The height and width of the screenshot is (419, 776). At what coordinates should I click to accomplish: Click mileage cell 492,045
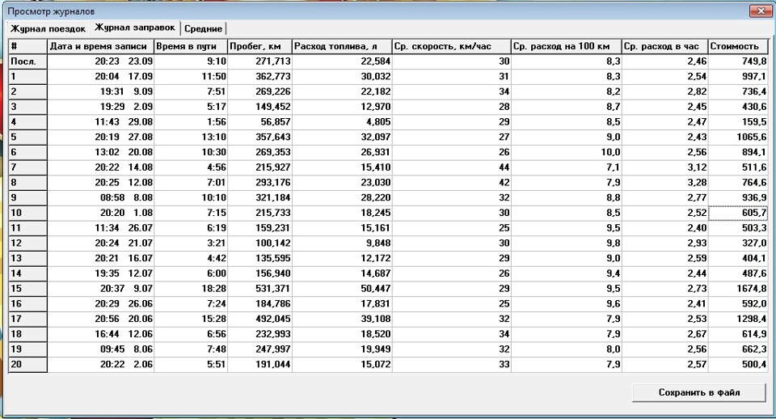click(259, 319)
